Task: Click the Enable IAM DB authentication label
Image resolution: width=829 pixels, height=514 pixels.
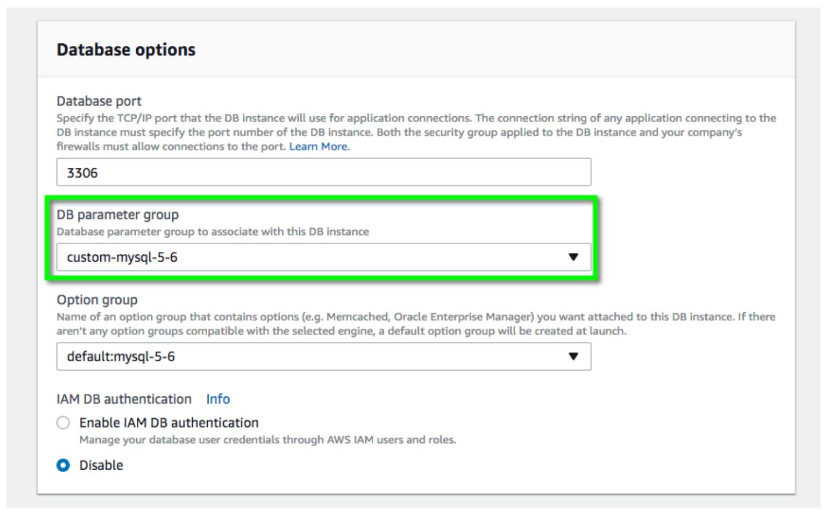Action: point(169,423)
